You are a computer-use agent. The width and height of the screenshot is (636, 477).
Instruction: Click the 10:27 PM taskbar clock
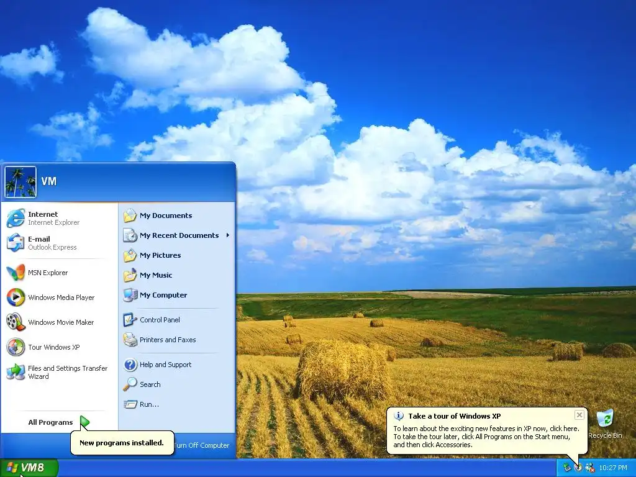tap(613, 468)
